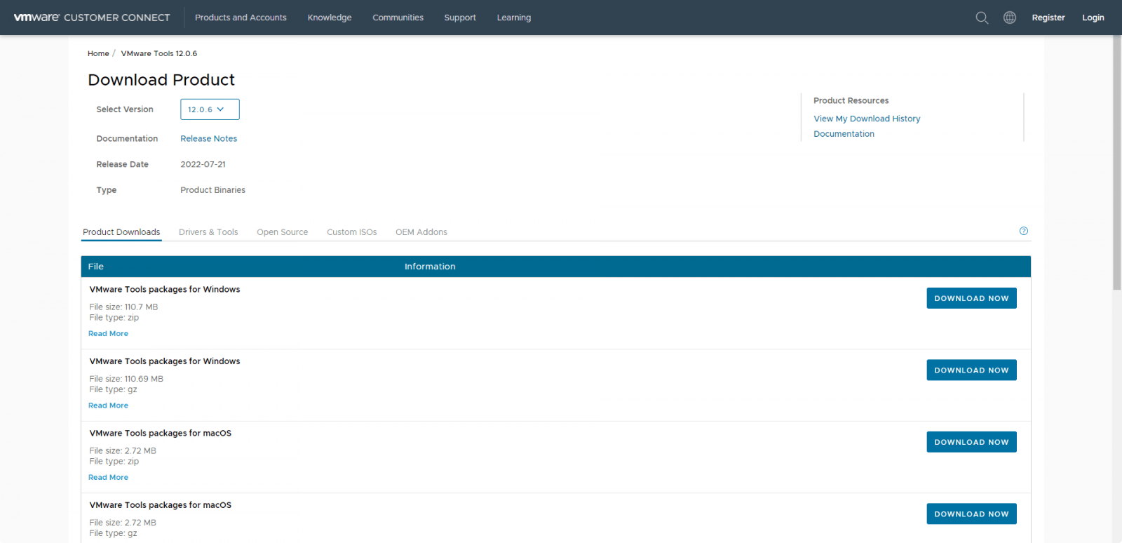Viewport: 1122px width, 543px height.
Task: Select the Product Downloads tab
Action: click(x=121, y=232)
